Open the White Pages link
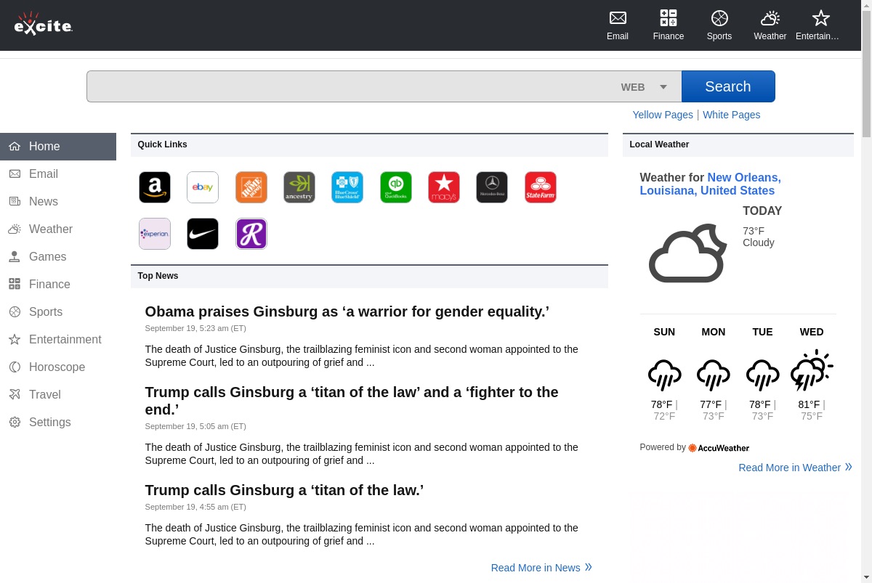The width and height of the screenshot is (872, 583). click(x=732, y=115)
